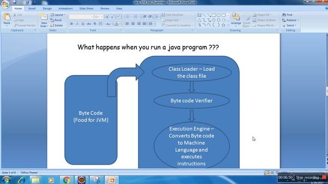Open the Select menu
The width and height of the screenshot is (328, 184).
[x=289, y=26]
